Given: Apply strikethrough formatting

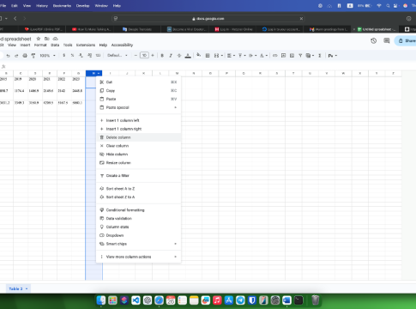Looking at the screenshot, I should pos(179,56).
